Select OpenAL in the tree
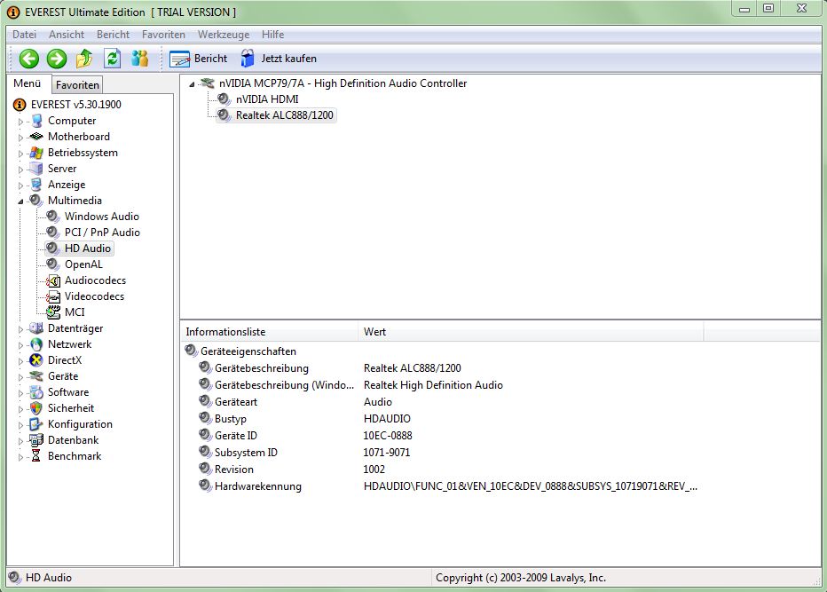The image size is (827, 592). (83, 264)
